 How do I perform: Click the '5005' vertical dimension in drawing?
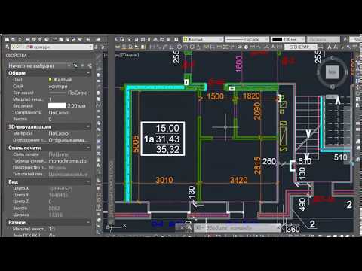[136, 144]
